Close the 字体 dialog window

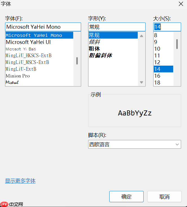[181, 4]
